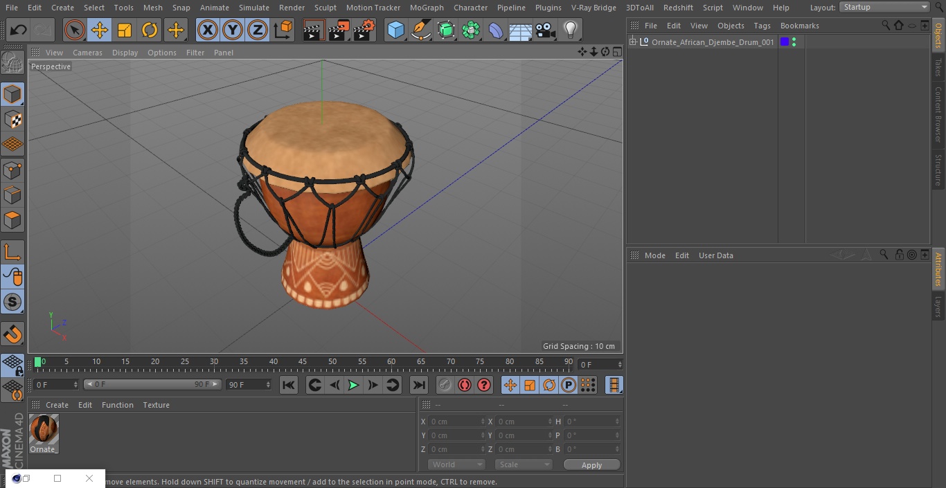This screenshot has height=488, width=946.
Task: Toggle Viewport Solo mode
Action: pos(12,302)
